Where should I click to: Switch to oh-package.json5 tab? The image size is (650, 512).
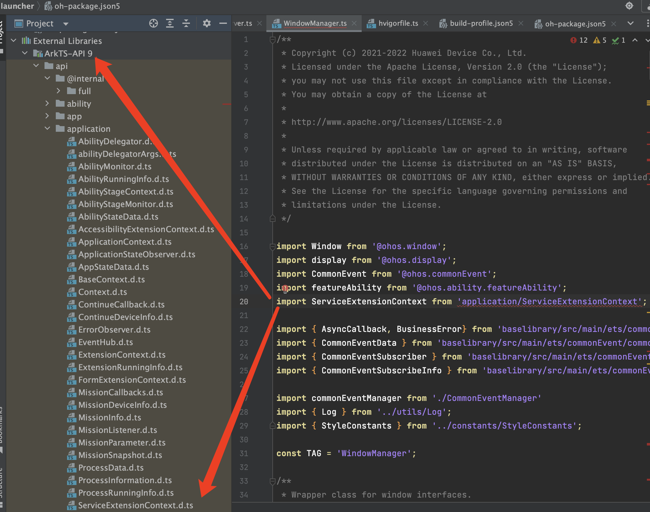click(575, 24)
